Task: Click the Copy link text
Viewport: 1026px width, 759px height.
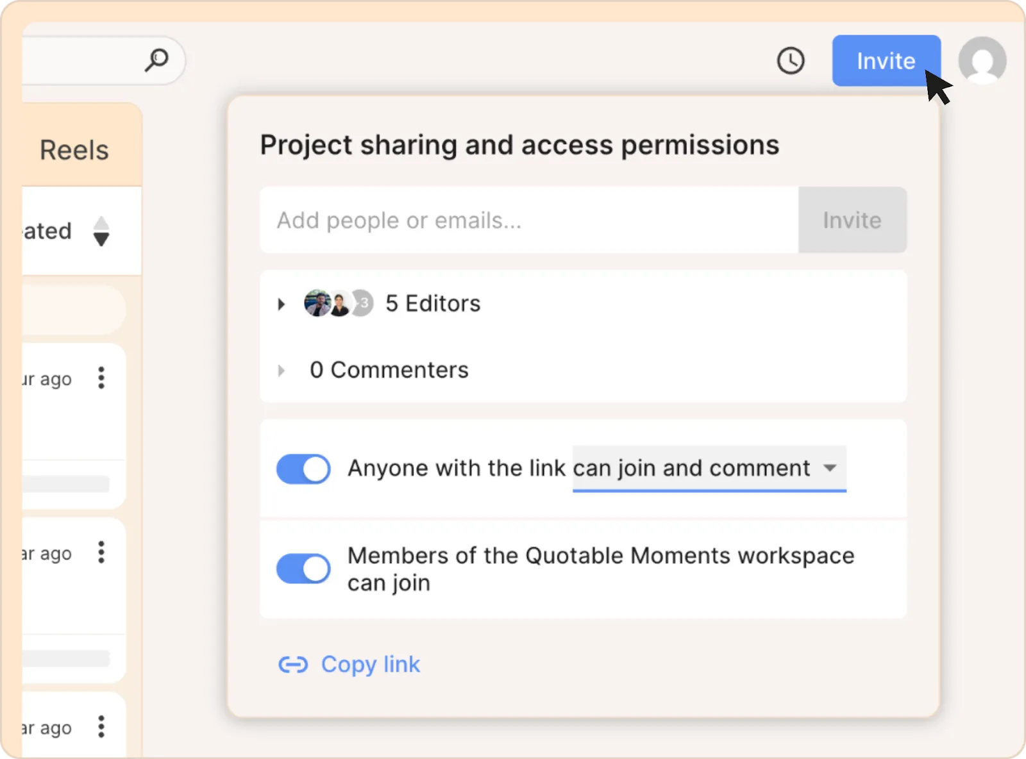Action: coord(371,665)
